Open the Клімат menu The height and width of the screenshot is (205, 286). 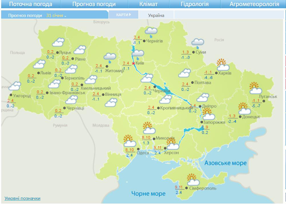[x=148, y=5]
